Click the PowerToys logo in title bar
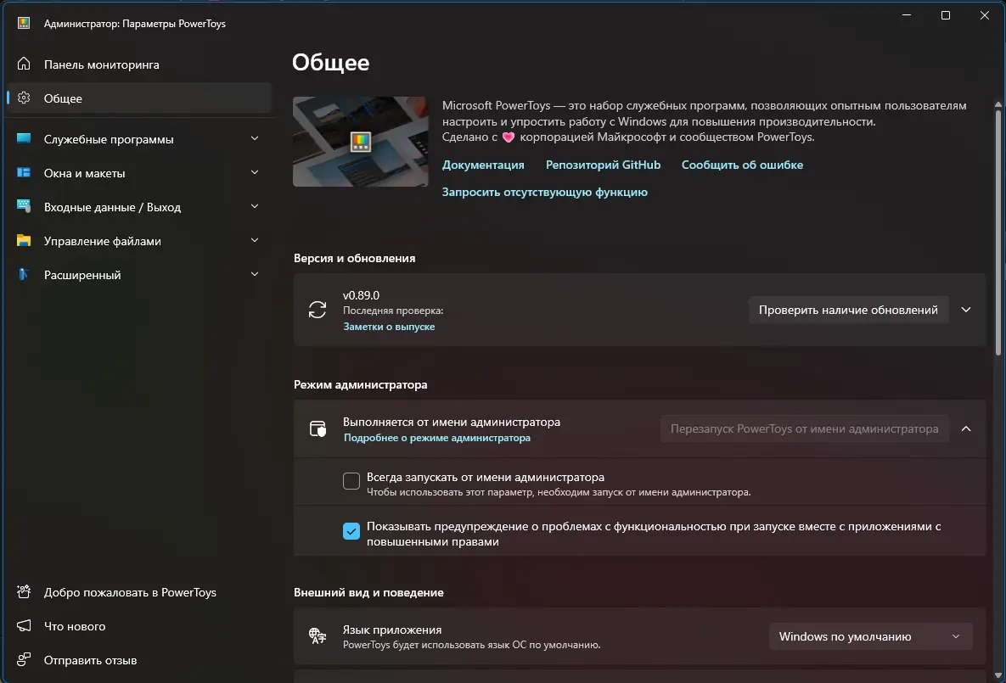This screenshot has height=683, width=1006. [x=24, y=23]
